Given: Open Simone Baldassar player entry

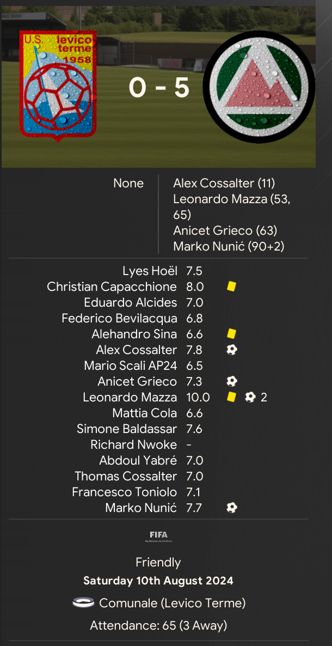Looking at the screenshot, I should coord(127,429).
